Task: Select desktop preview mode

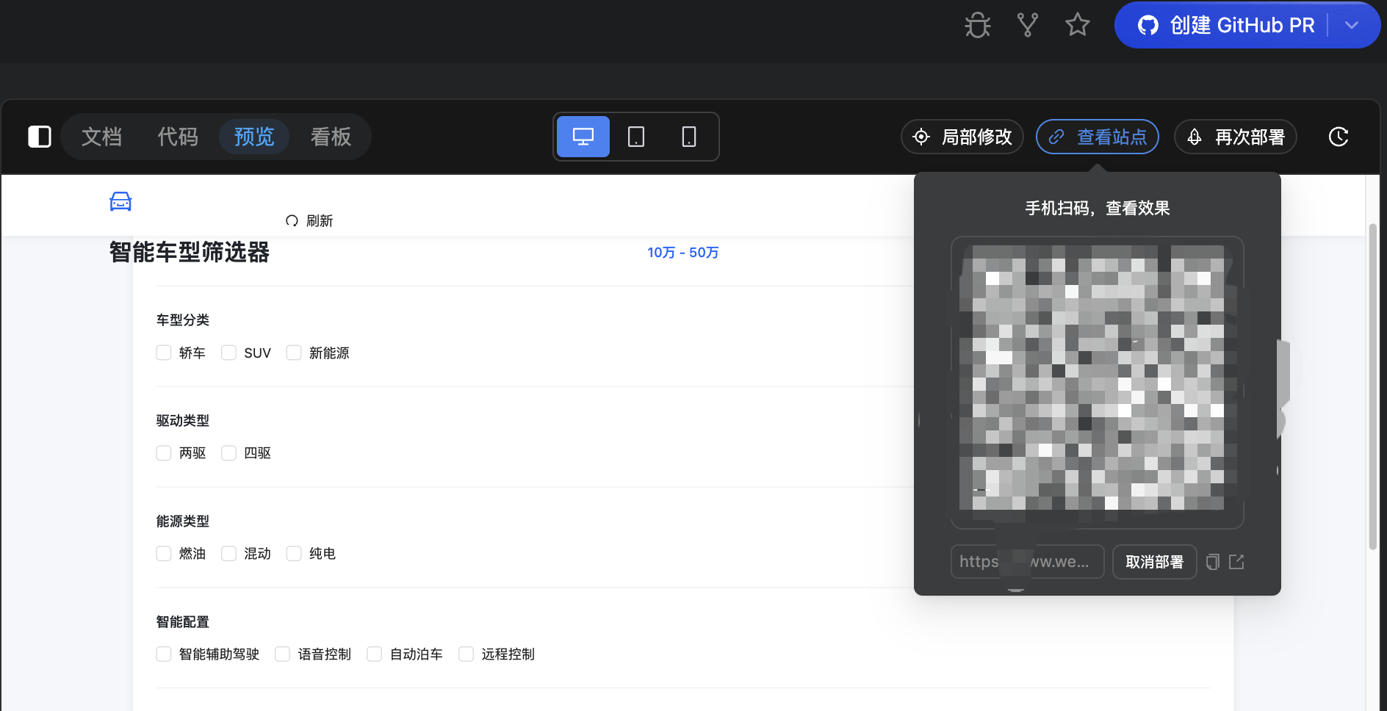Action: 583,137
